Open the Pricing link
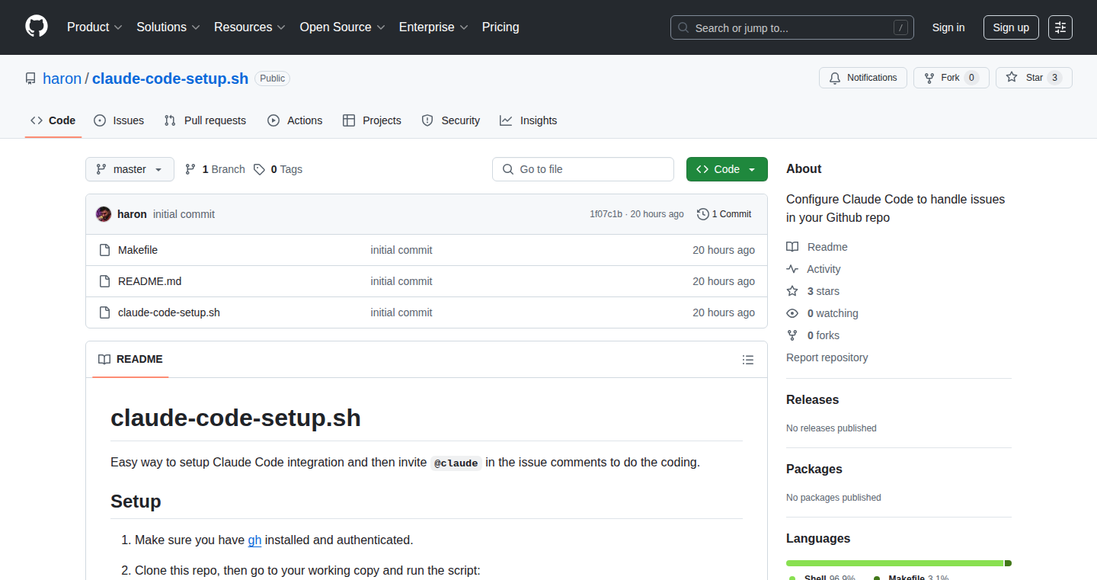The image size is (1097, 580). [501, 27]
